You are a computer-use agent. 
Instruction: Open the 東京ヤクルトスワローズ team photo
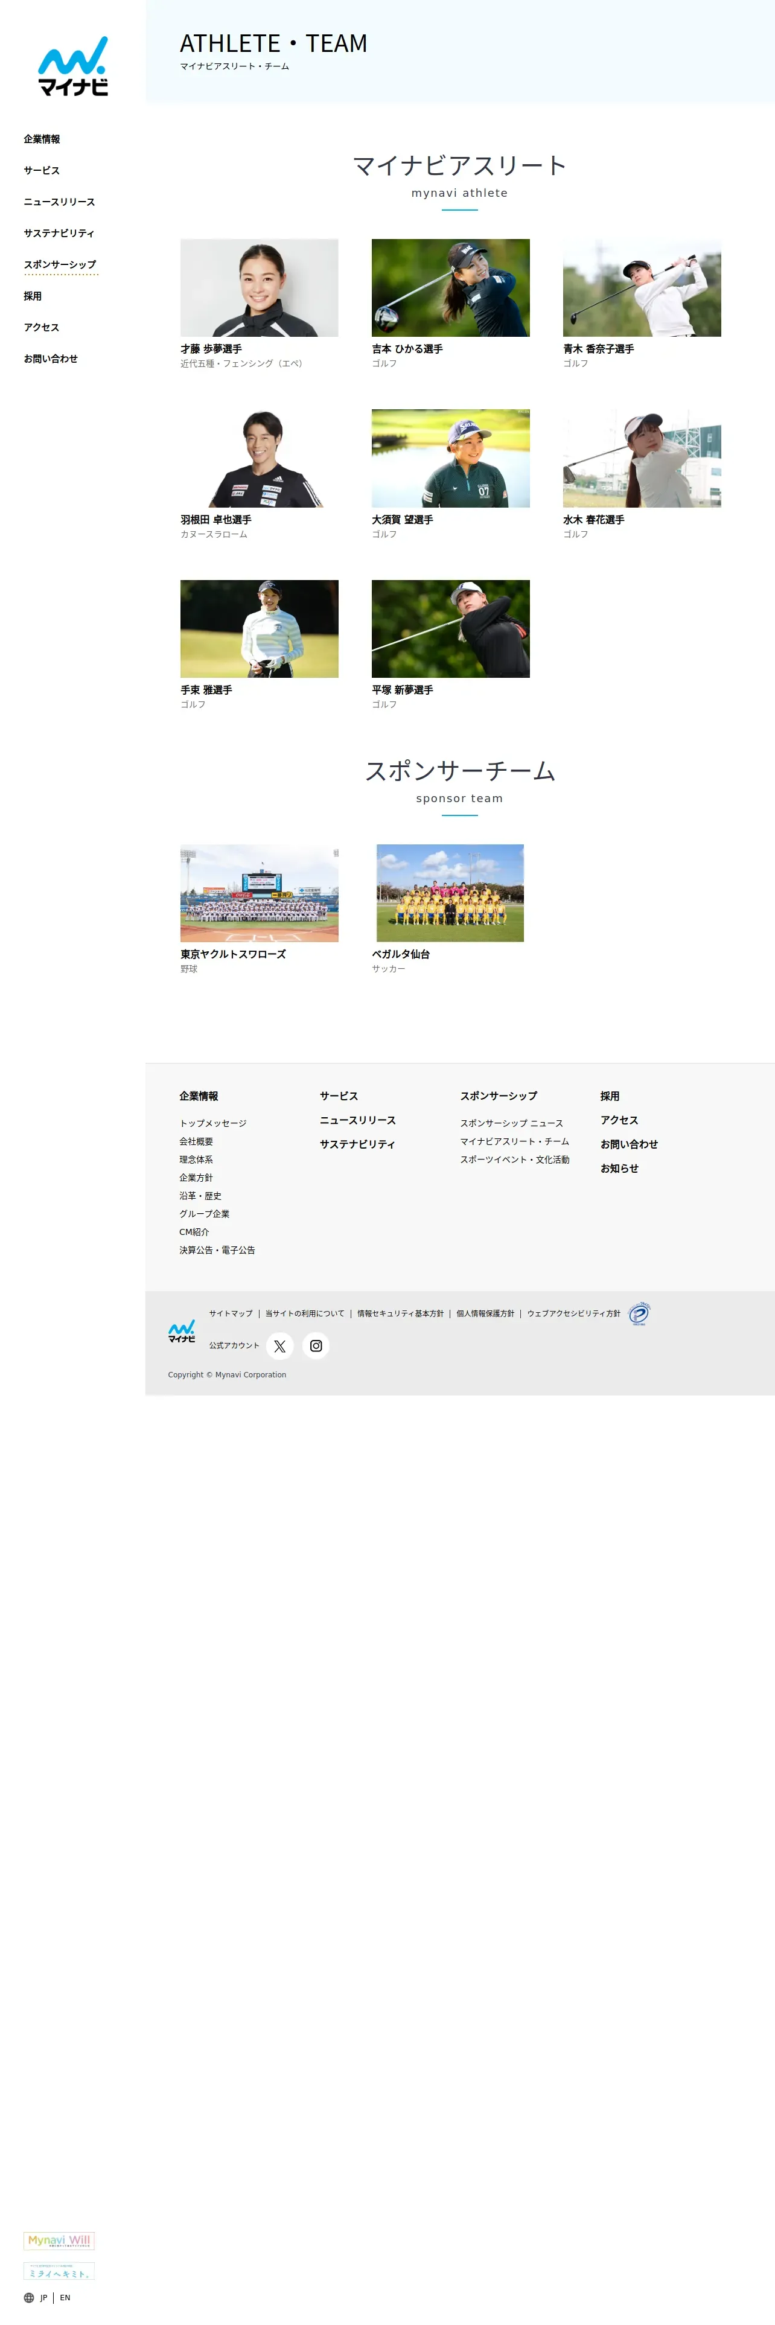coord(259,893)
